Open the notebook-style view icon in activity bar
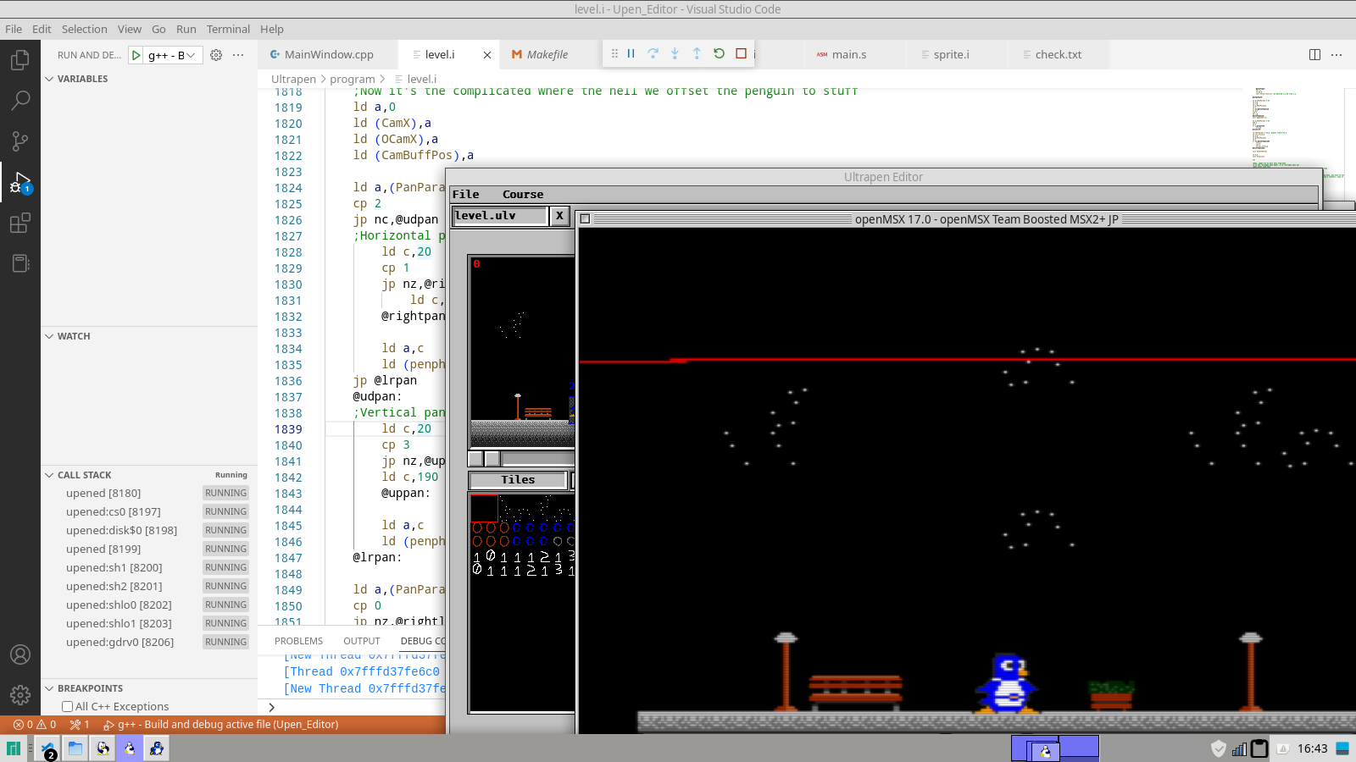 point(20,263)
